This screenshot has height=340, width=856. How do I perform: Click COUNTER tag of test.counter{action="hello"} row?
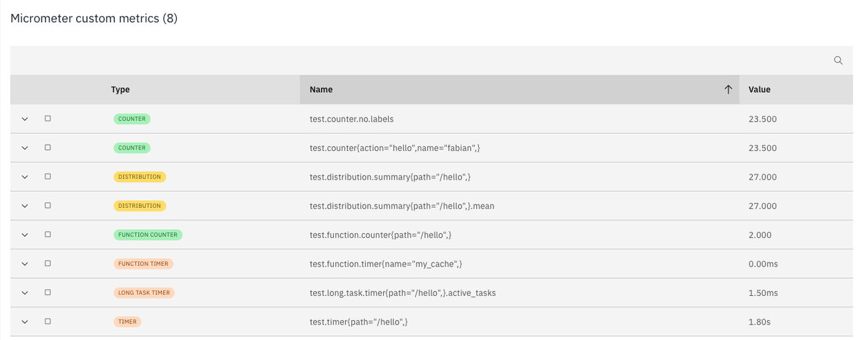click(132, 148)
